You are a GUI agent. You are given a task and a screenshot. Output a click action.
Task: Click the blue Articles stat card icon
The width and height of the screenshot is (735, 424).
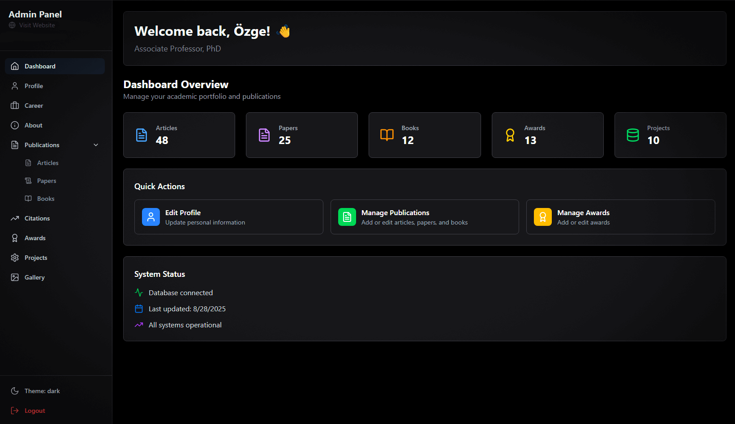[x=142, y=135]
